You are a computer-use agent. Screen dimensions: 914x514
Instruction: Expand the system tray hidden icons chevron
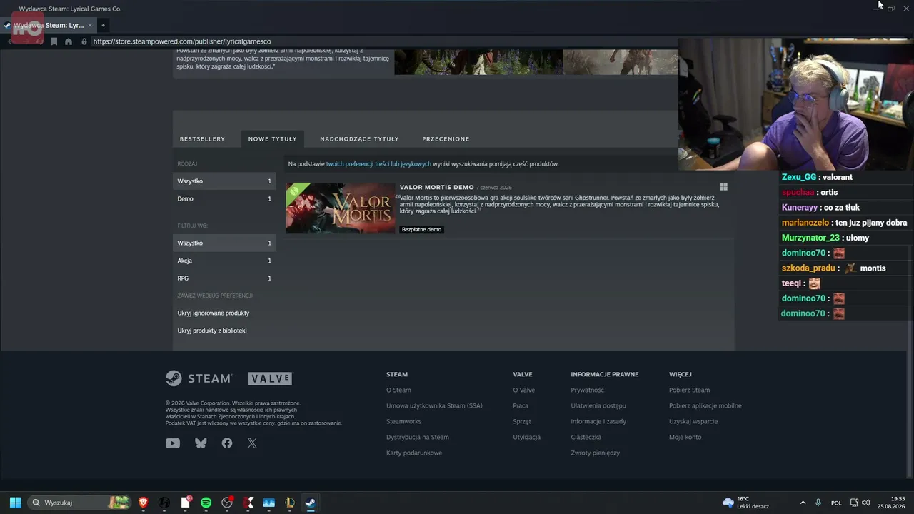[x=803, y=503]
